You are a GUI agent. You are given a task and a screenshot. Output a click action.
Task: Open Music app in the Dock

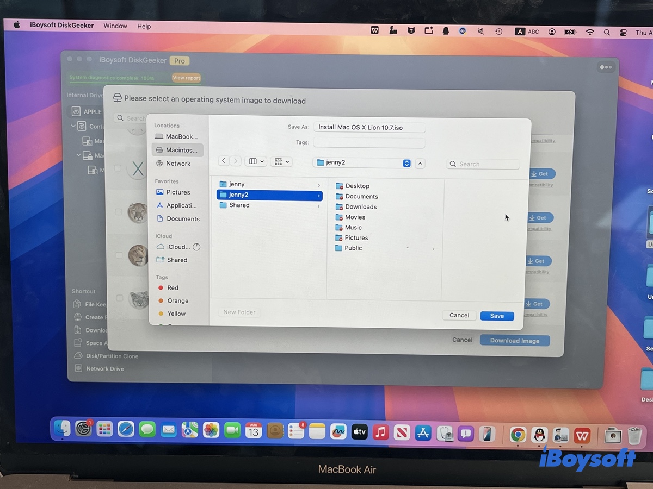tap(381, 432)
